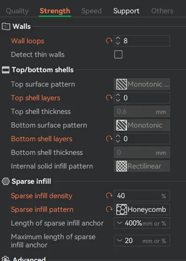This screenshot has width=186, height=261.
Task: Enable Detect thin walls checkbox
Action: click(x=118, y=54)
